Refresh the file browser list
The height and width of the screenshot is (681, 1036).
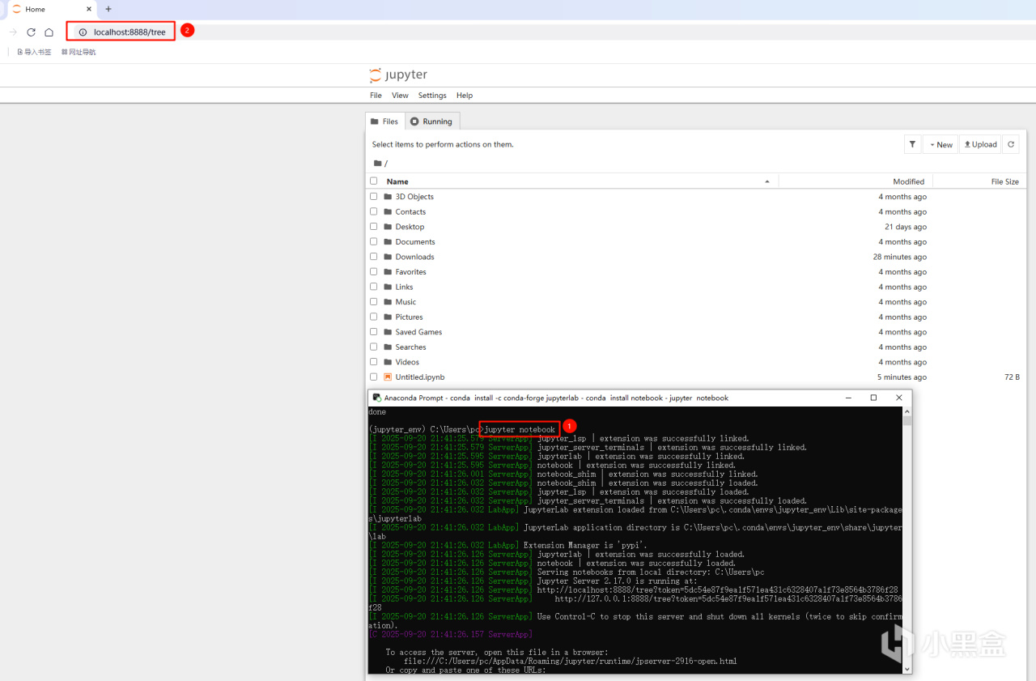click(1011, 144)
